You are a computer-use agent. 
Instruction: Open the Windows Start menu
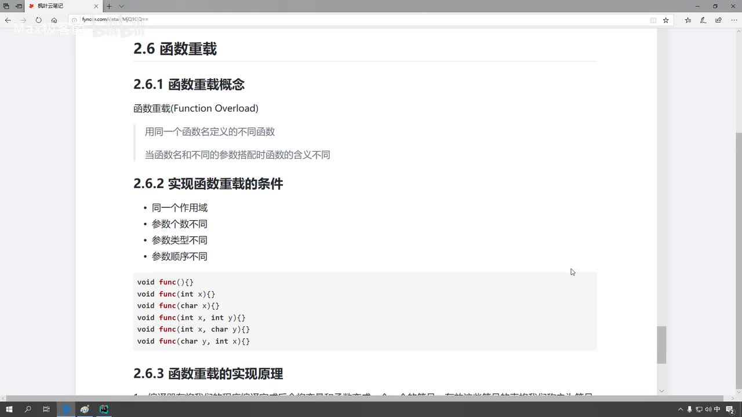9,409
